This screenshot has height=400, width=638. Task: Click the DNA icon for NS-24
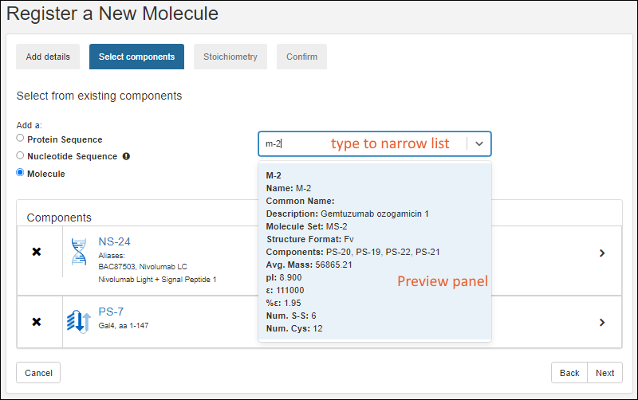tap(78, 252)
